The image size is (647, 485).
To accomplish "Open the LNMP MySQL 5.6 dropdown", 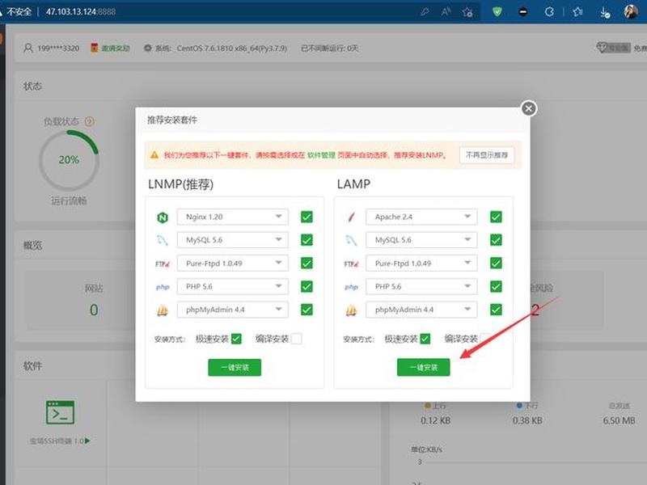I will [x=233, y=240].
